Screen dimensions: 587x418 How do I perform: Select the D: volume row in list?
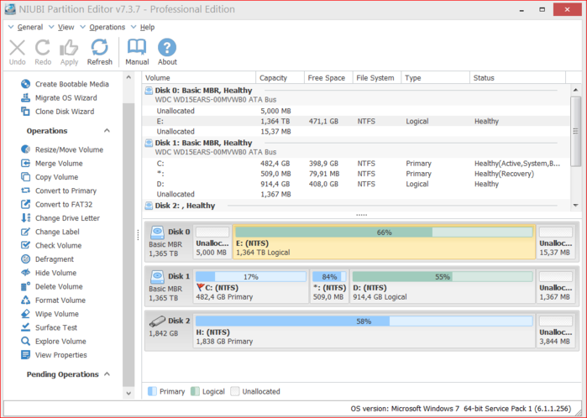click(x=356, y=184)
